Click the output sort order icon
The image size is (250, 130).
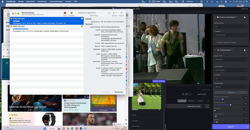208,101
